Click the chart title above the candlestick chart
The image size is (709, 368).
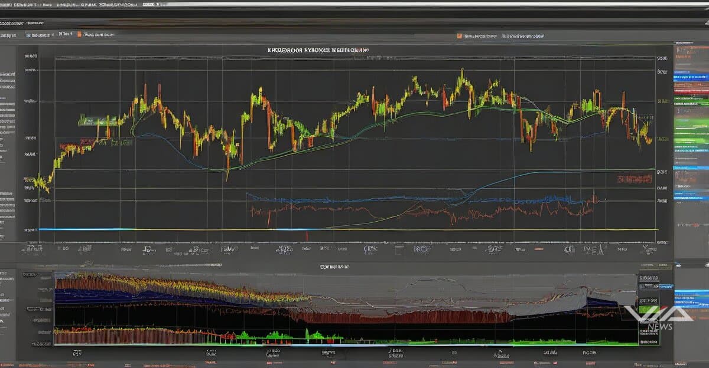(x=318, y=51)
